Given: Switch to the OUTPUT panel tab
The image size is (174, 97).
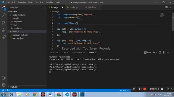Looking at the screenshot, I should click(65, 53).
